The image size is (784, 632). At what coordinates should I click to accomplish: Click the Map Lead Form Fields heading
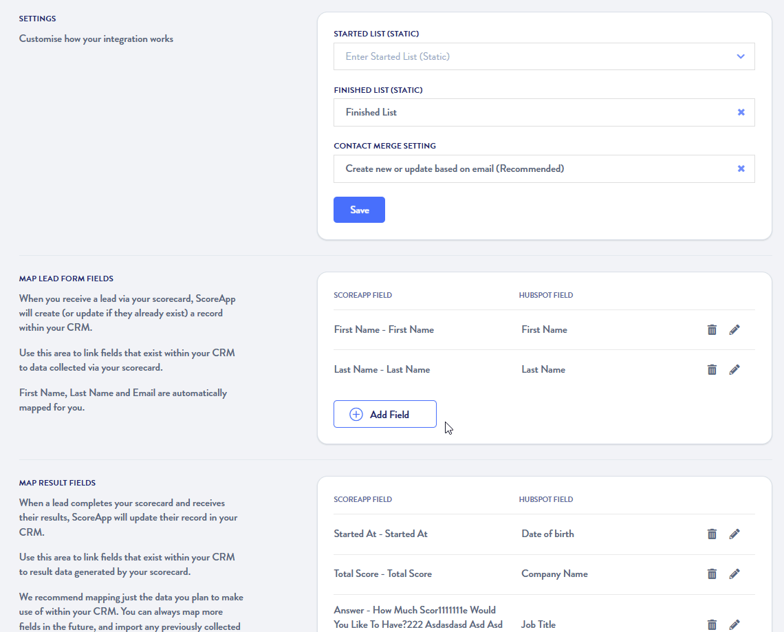(66, 279)
